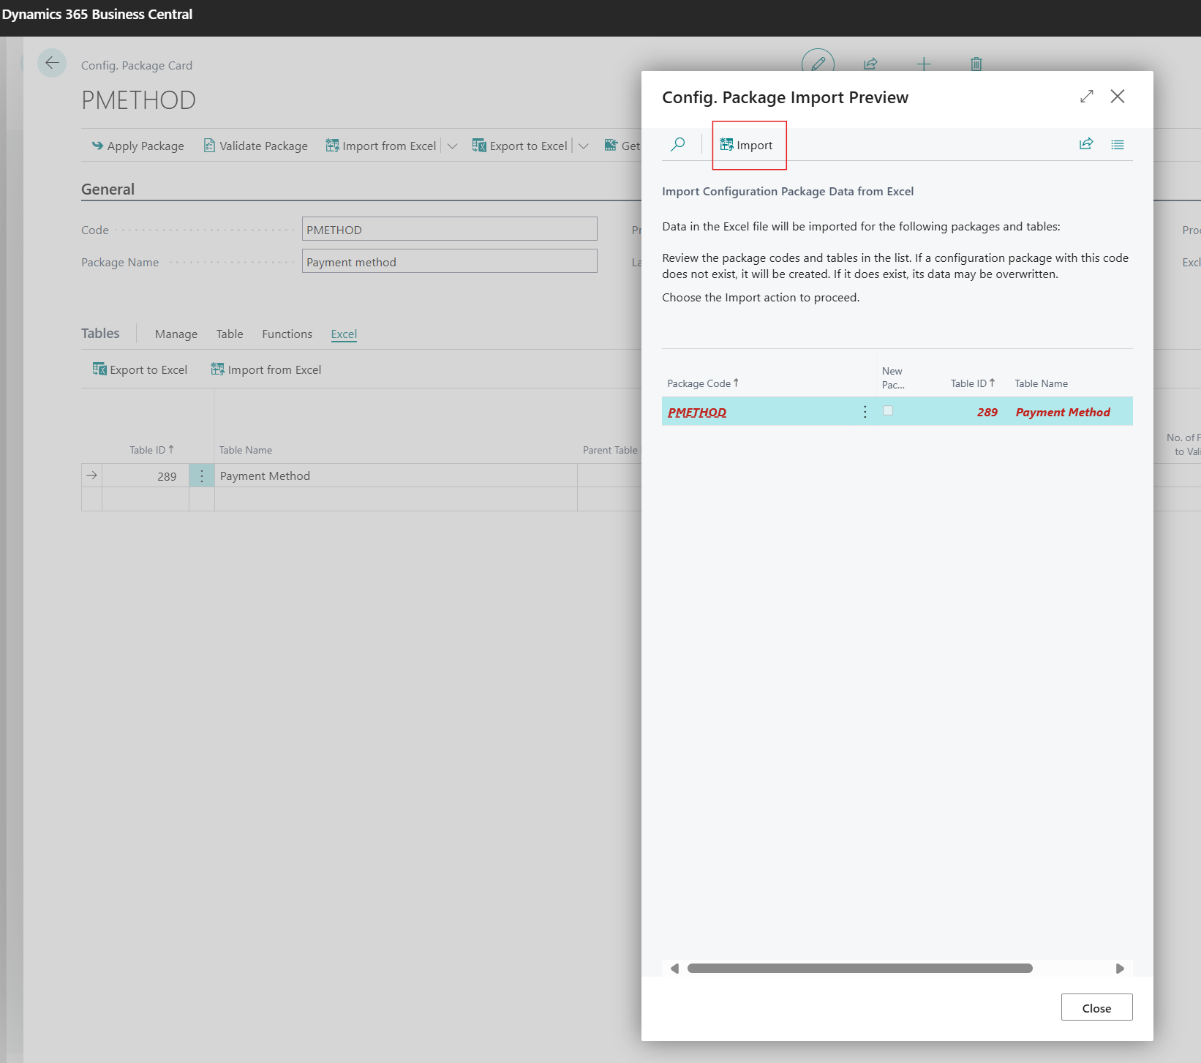Click the Import action in preview dialog
This screenshot has width=1201, height=1063.
pos(747,145)
